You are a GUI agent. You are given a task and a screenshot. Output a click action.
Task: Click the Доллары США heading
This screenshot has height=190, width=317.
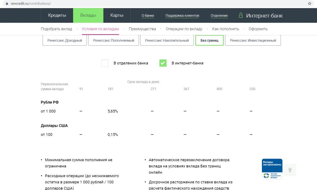54,126
